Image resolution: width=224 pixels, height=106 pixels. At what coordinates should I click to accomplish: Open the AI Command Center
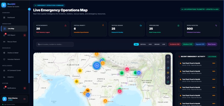(x=14, y=70)
